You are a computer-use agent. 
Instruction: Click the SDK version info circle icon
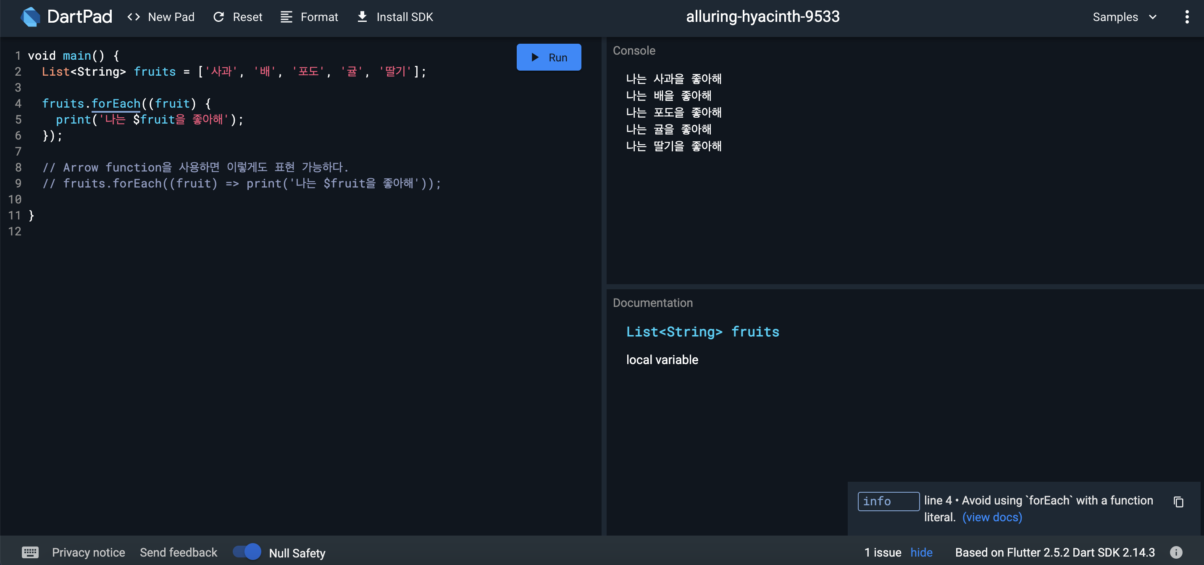coord(1176,552)
